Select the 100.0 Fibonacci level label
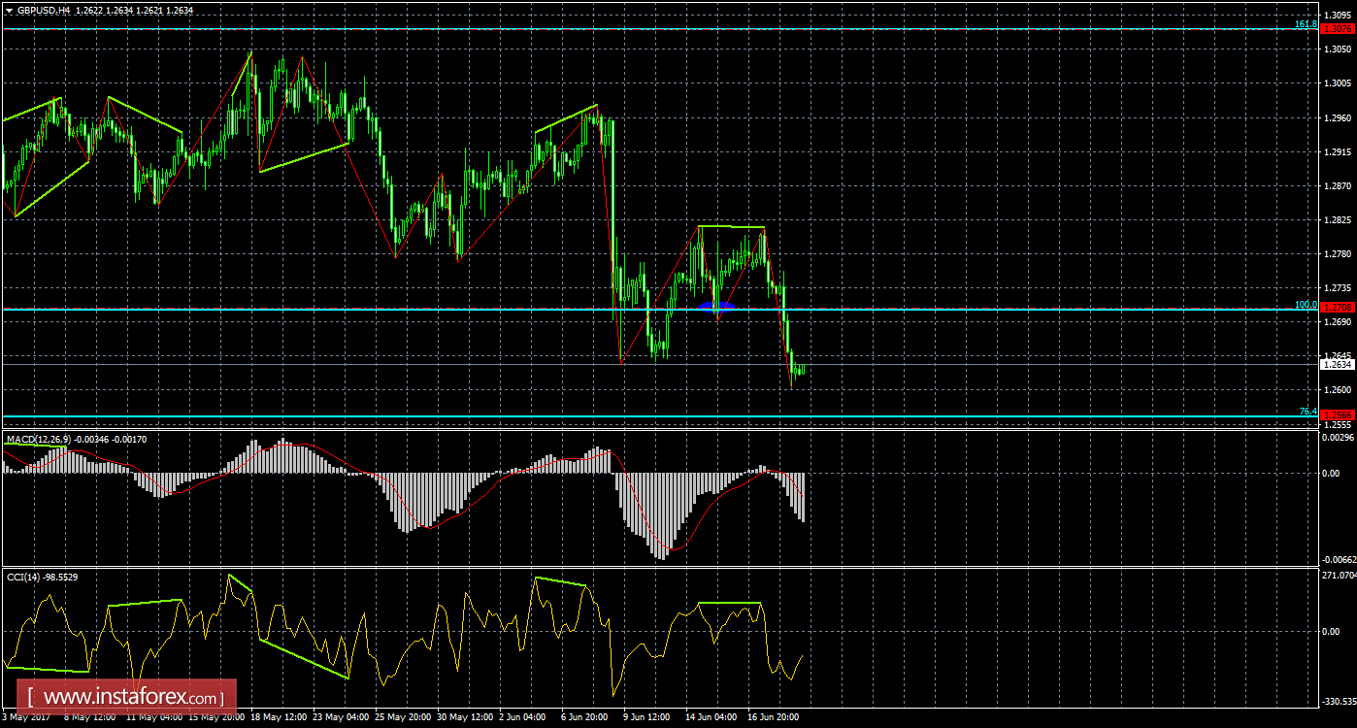Screen dimensions: 1357x728 point(1306,304)
